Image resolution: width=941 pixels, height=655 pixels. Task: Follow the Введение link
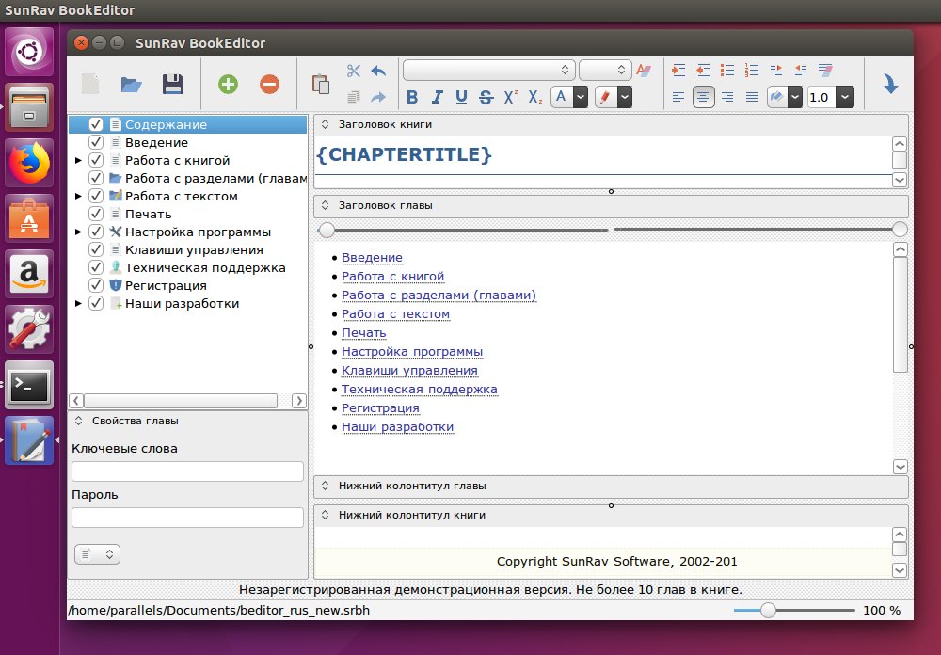point(372,258)
